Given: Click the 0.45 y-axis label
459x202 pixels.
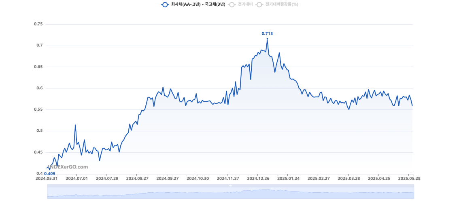Looking at the screenshot, I should [38, 152].
